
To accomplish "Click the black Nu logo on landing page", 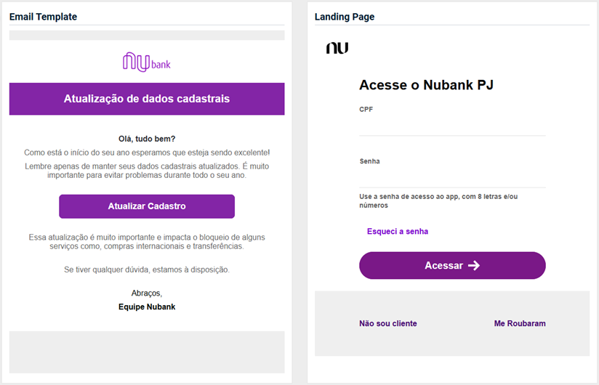I will coord(337,48).
